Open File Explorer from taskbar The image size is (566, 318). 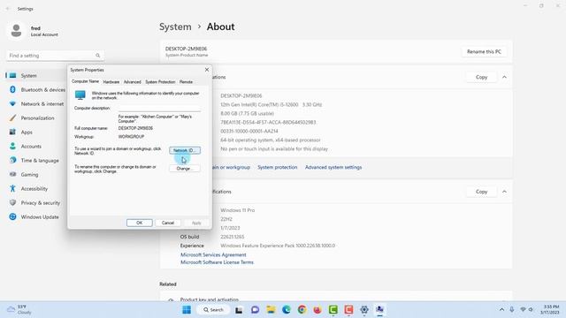coord(271,310)
